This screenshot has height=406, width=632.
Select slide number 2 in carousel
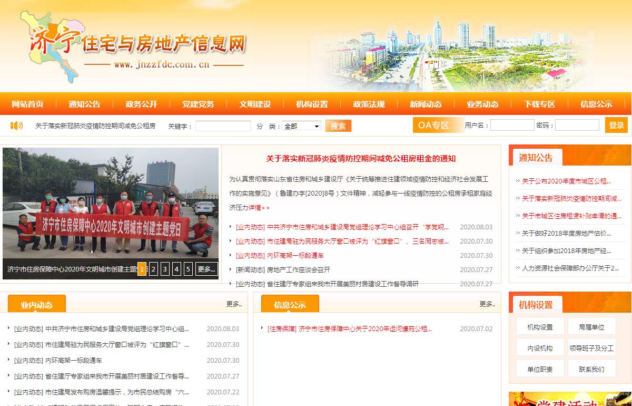[153, 269]
